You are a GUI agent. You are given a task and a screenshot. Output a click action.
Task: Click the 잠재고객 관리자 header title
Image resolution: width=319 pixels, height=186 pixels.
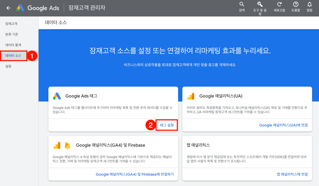point(87,8)
